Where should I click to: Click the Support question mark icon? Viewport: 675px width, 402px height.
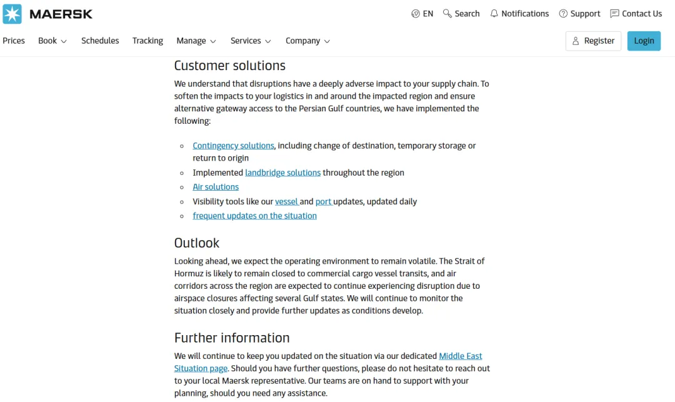tap(563, 14)
